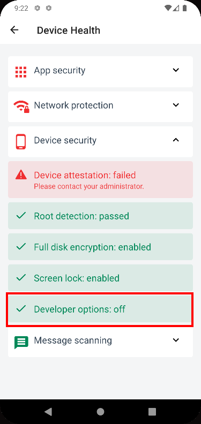This screenshot has width=201, height=424.
Task: Tap the Developer options checkmark icon
Action: point(21,308)
